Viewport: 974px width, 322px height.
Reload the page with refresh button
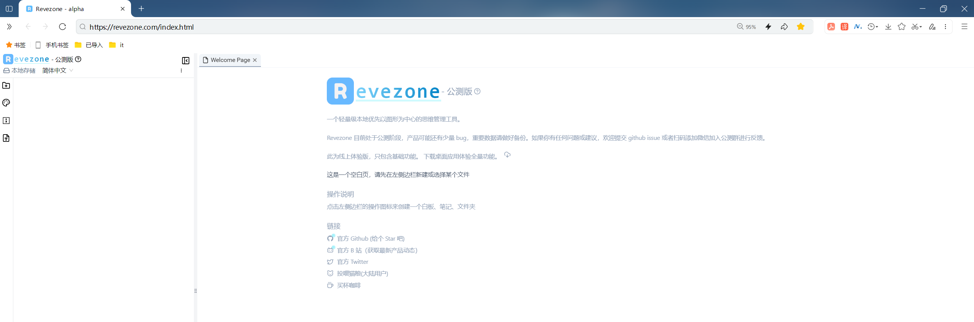(x=62, y=27)
